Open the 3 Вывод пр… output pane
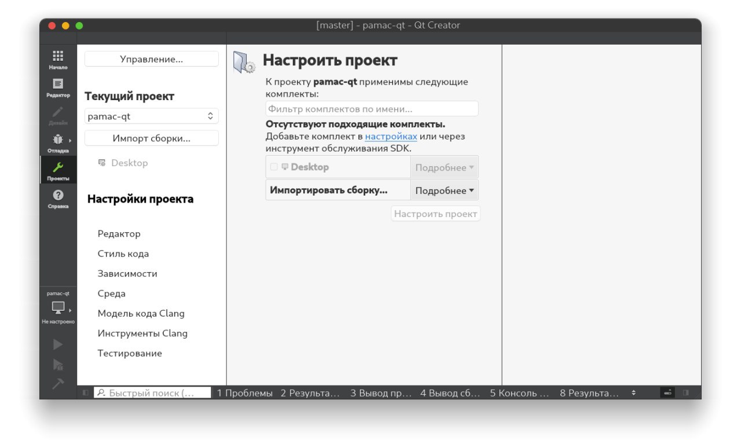 [381, 393]
